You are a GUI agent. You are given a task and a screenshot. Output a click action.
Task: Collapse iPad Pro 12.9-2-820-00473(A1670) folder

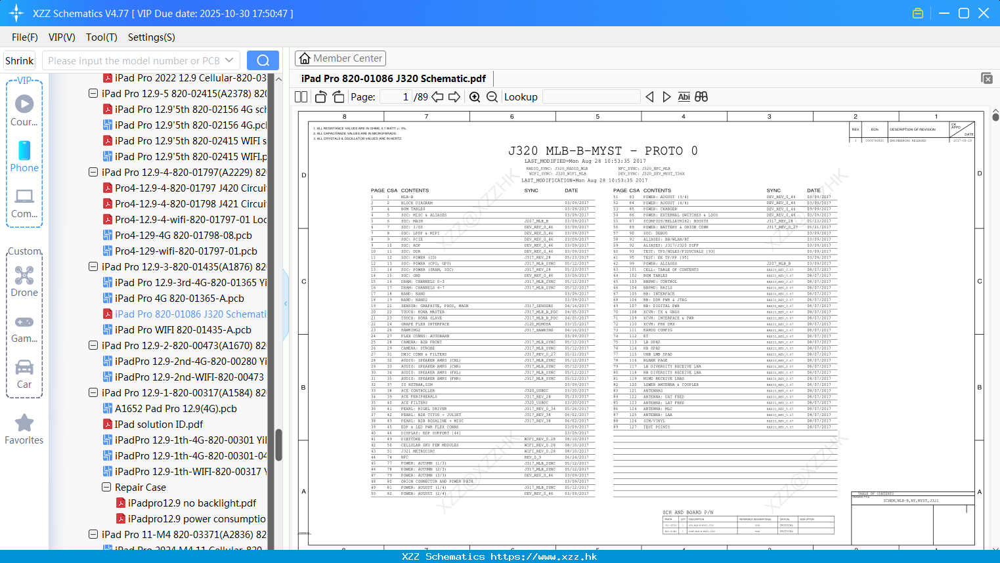[x=93, y=345]
